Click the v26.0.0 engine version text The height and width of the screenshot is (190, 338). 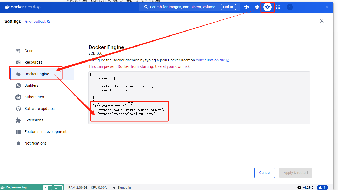tap(96, 54)
